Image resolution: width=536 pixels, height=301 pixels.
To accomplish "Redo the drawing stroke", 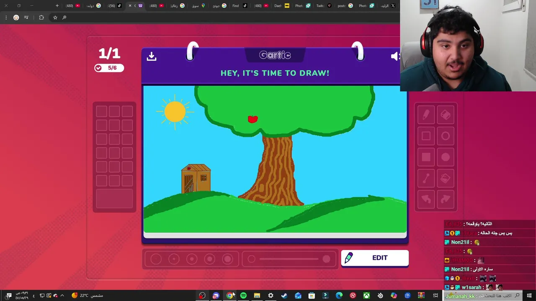I will [446, 199].
